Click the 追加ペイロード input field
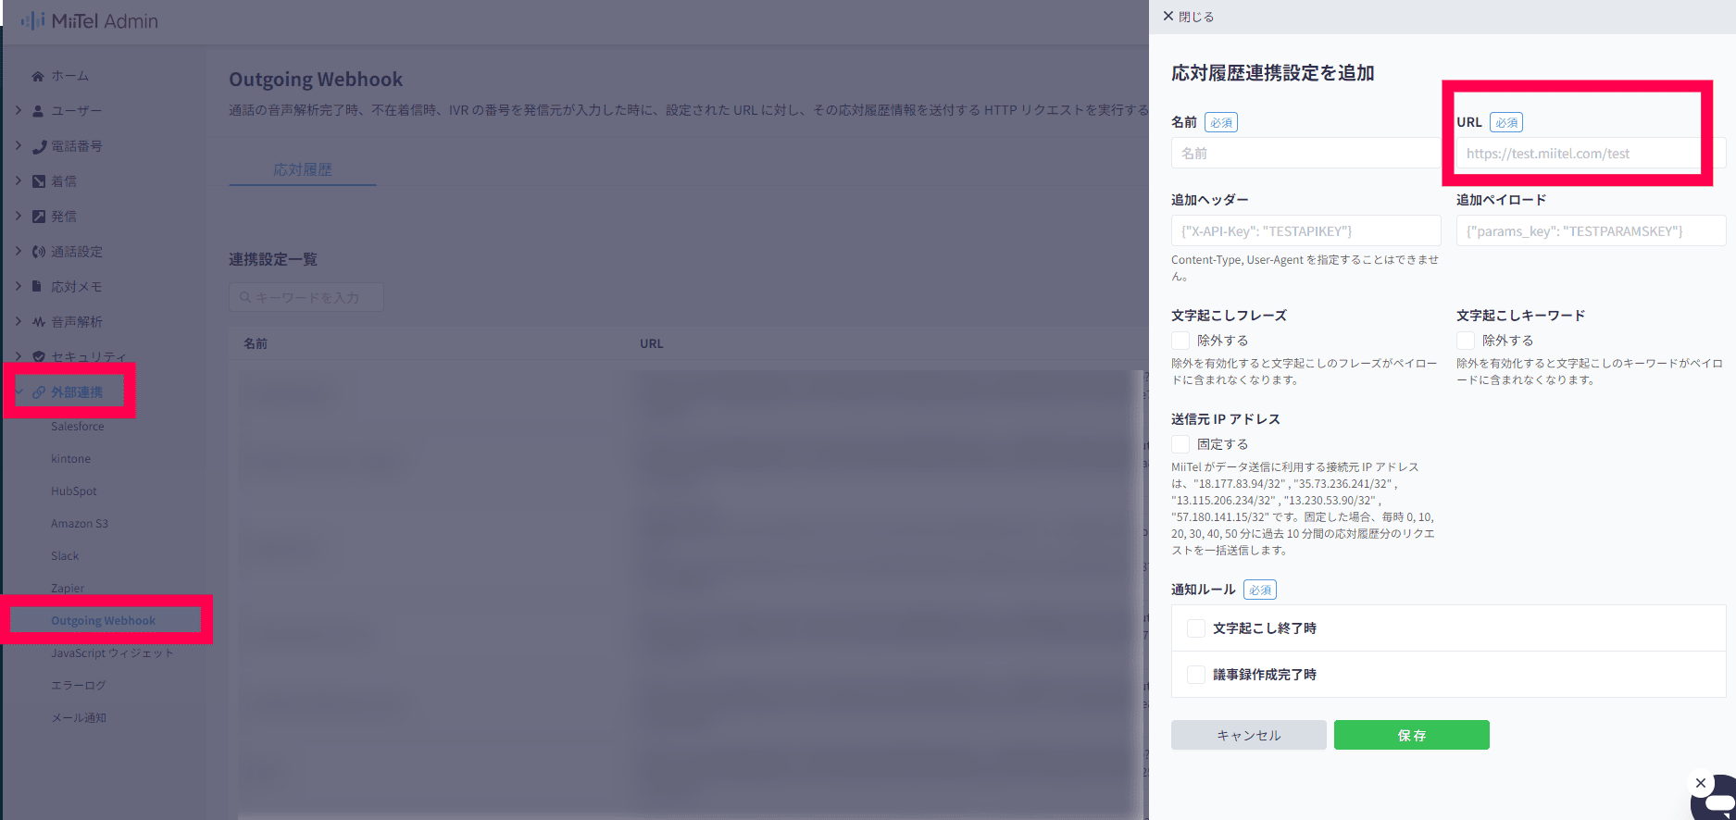Screen dimensions: 1736x820 (x=1592, y=231)
